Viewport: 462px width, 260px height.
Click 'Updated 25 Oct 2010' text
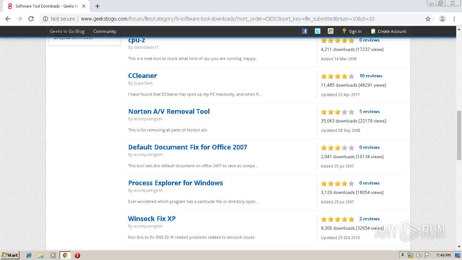[340, 238]
